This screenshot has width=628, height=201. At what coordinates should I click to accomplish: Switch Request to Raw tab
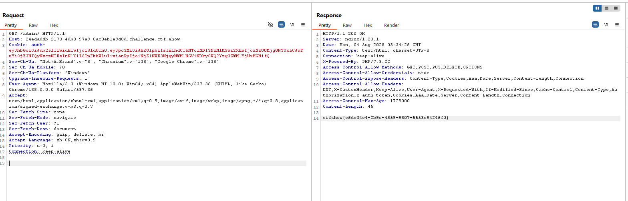(33, 25)
